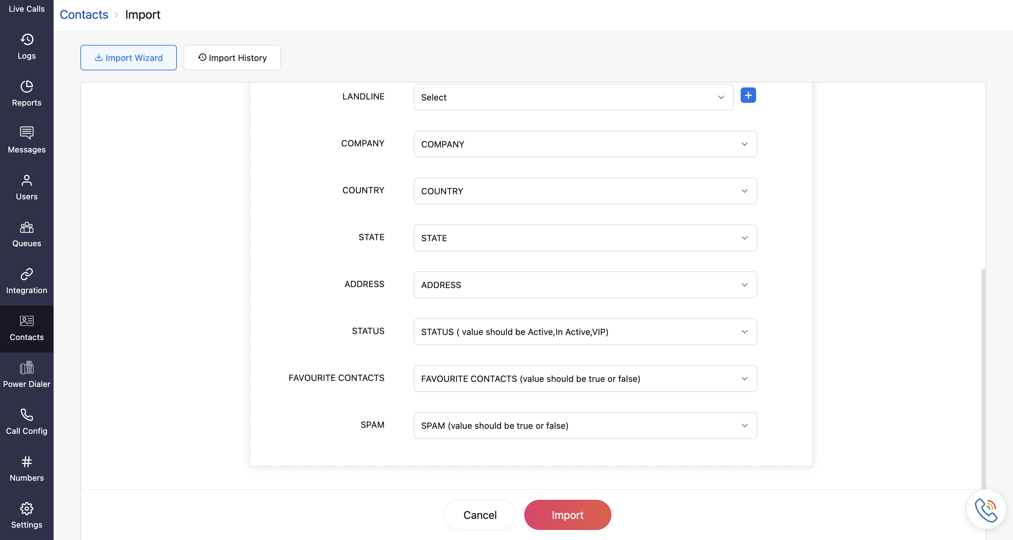Image resolution: width=1013 pixels, height=540 pixels.
Task: Open the Power Dialer section
Action: (26, 375)
